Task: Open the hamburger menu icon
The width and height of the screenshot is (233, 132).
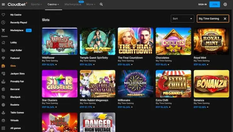Action: click(x=3, y=4)
